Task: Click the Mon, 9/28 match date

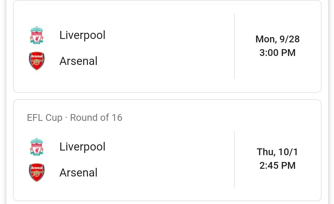Action: tap(277, 39)
